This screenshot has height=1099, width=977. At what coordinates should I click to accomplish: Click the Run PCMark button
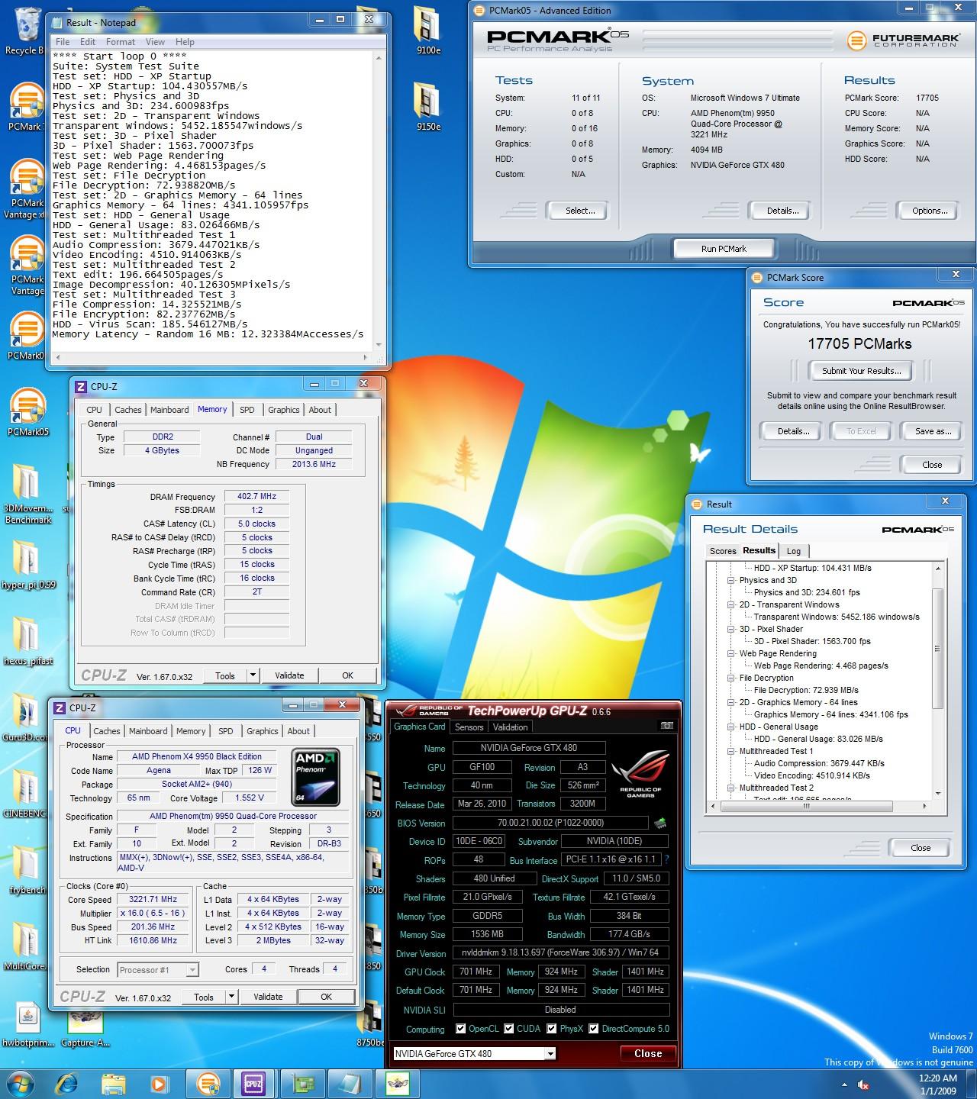[x=724, y=249]
